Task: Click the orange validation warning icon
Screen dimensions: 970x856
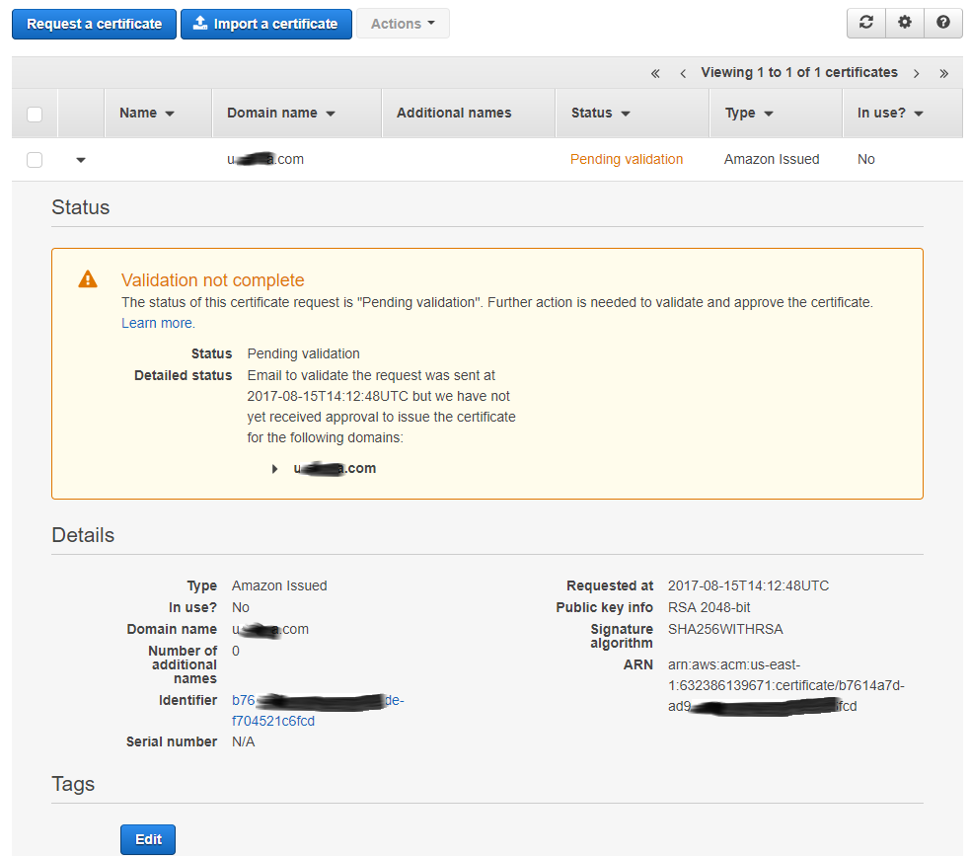Action: coord(88,279)
